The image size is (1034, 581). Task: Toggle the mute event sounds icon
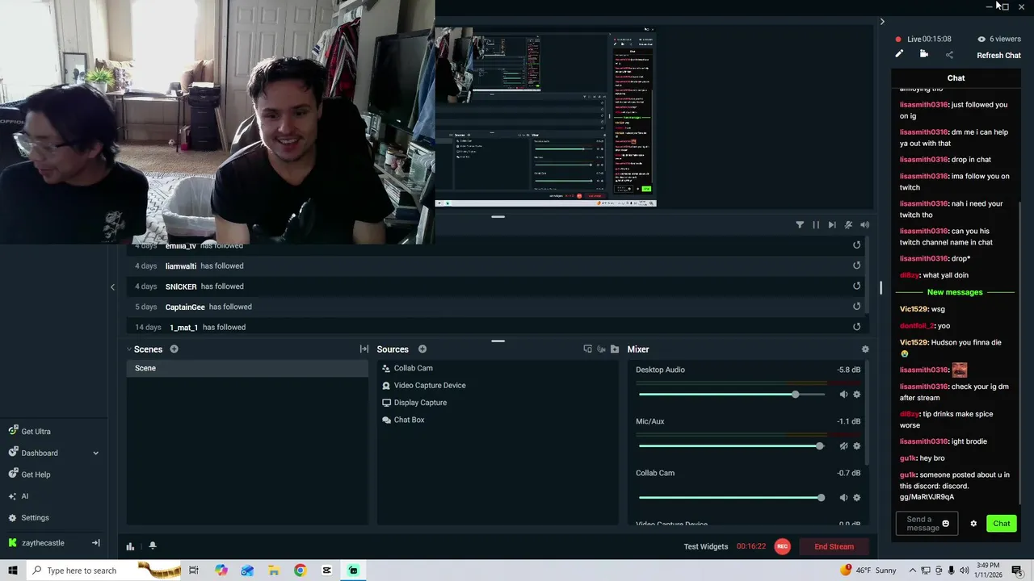848,225
